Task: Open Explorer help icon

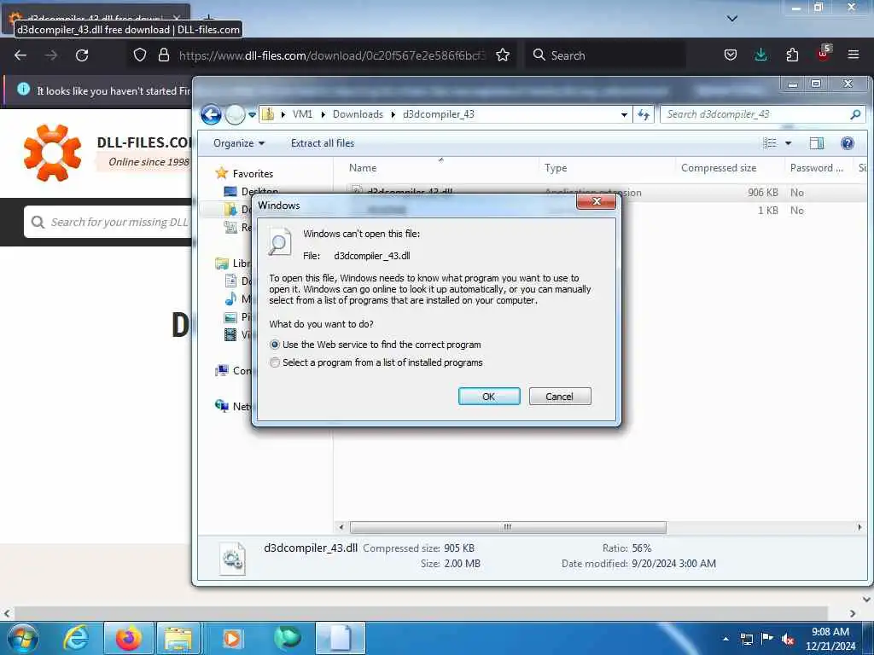Action: [x=848, y=143]
